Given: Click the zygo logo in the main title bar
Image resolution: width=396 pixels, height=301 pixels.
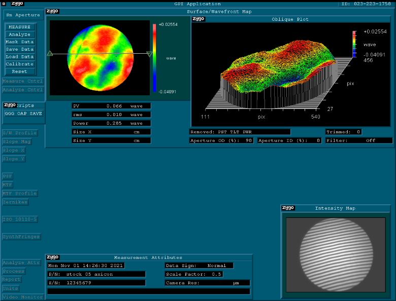Looking at the screenshot, I should pyautogui.click(x=17, y=4).
